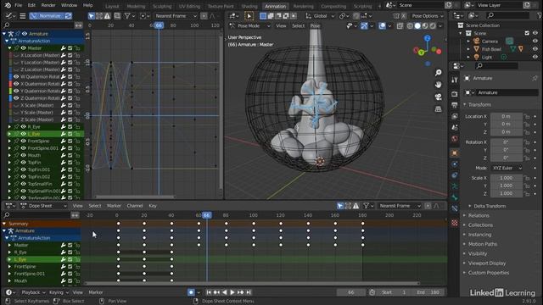Hide X Quaternion Rotation curve eye
Image resolution: width=543 pixels, height=305 pixels.
16,84
